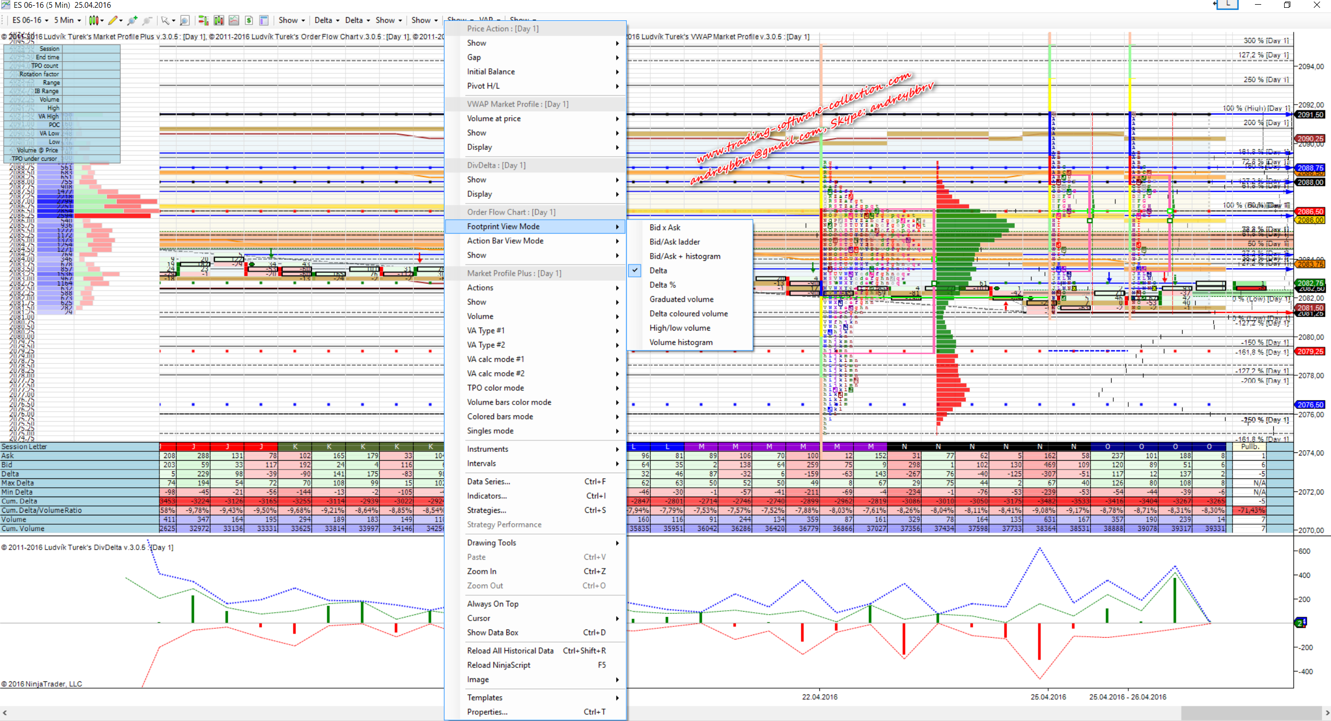
Task: Click the Strategies dollar sign icon
Action: coord(249,20)
